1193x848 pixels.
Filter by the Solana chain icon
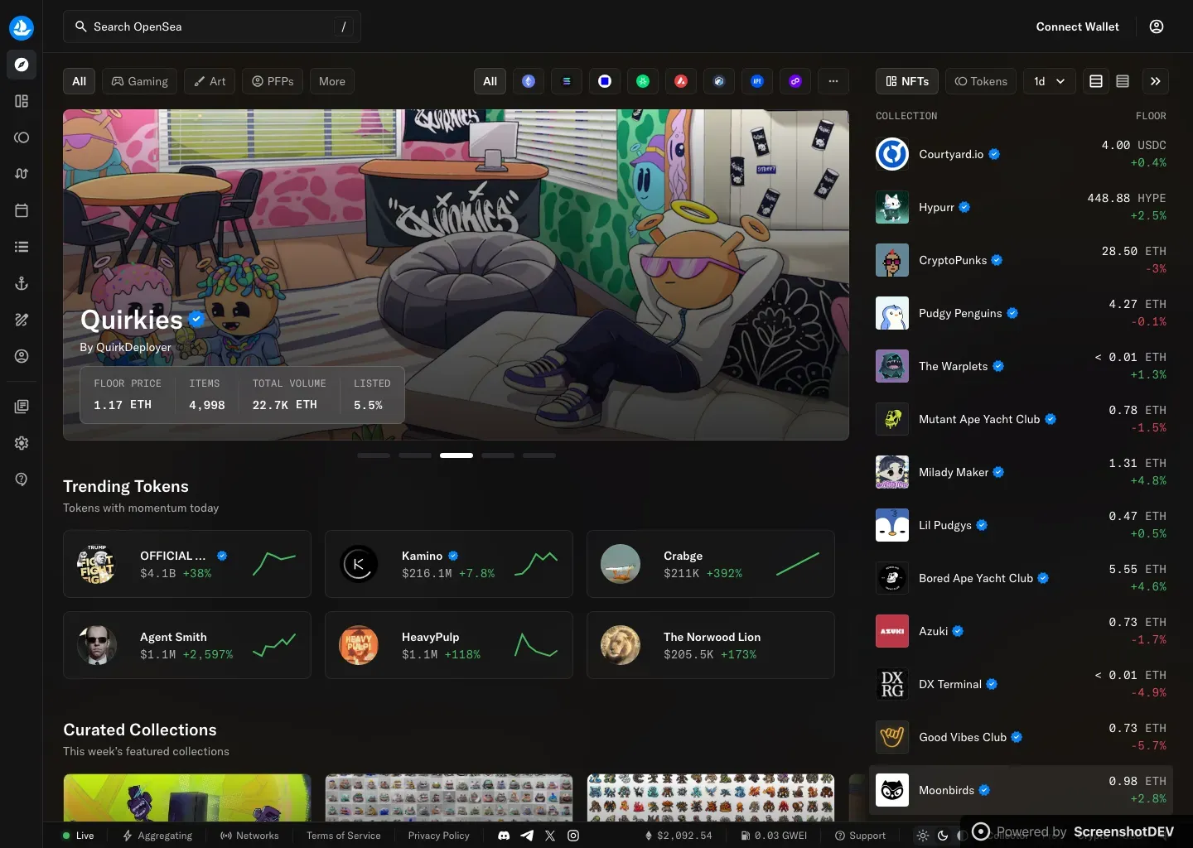[x=567, y=81]
